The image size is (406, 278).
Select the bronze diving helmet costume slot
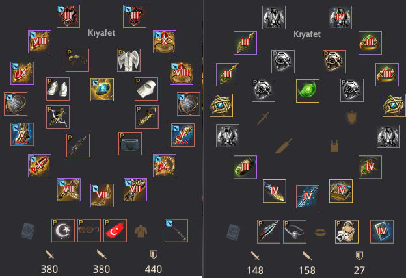point(334,62)
